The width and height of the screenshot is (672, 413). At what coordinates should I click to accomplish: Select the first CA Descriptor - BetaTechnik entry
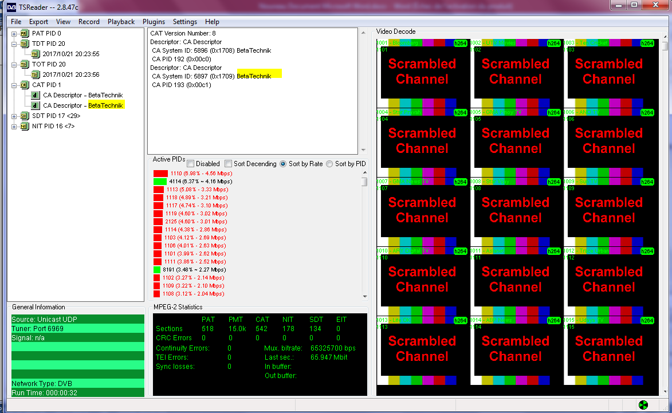(82, 96)
